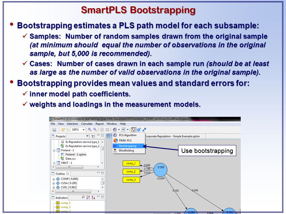The height and width of the screenshot is (214, 286).
Task: Select Finland - 1.splsm file
Action: [76, 154]
